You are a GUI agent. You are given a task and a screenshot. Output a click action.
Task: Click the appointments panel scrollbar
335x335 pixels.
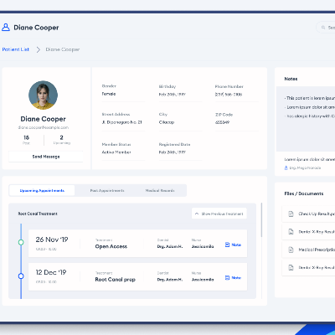tap(261, 220)
